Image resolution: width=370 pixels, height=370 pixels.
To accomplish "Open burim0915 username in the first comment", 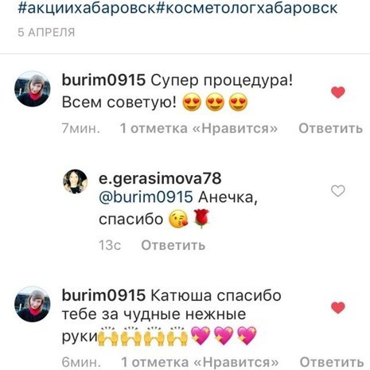I will click(103, 80).
